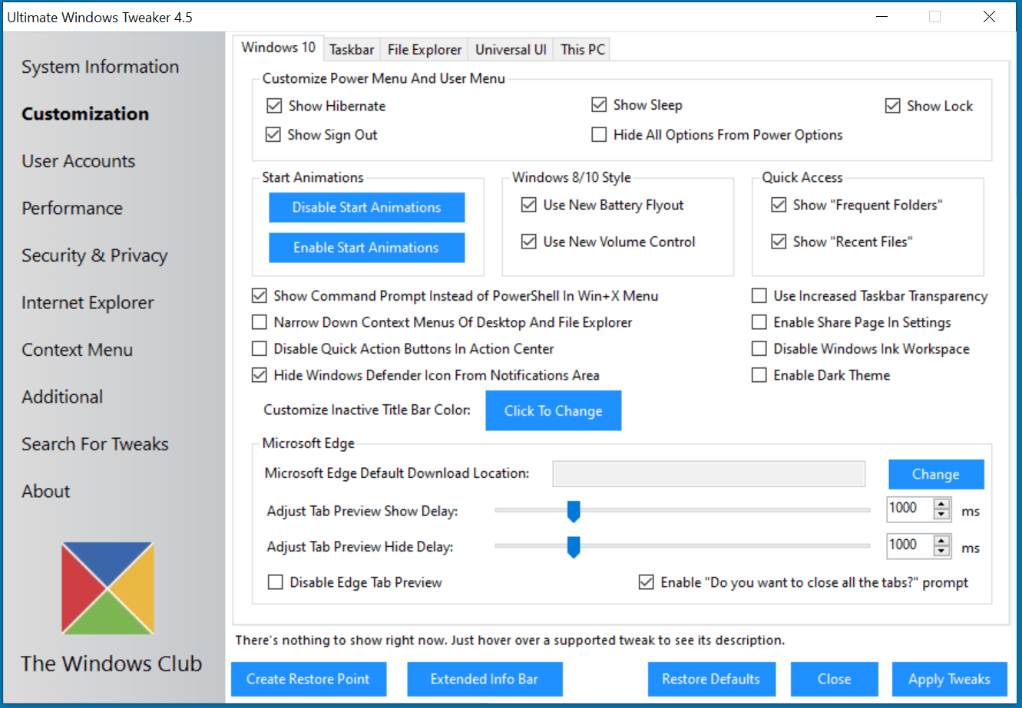Open the Taskbar tab

click(x=352, y=50)
